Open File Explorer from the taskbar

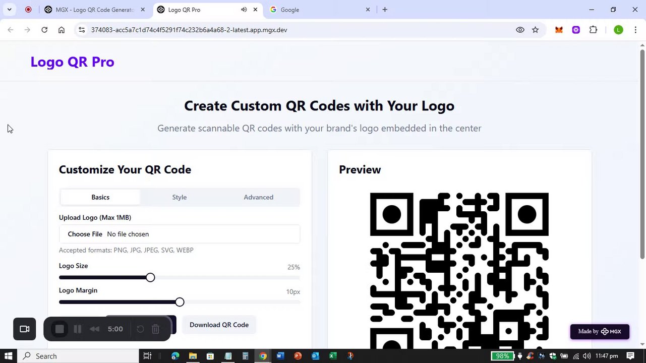193,356
